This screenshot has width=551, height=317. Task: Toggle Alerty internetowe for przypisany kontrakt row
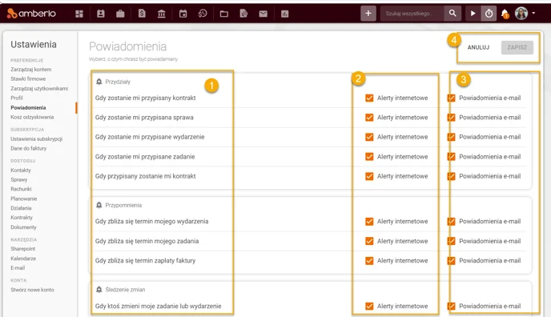(369, 98)
